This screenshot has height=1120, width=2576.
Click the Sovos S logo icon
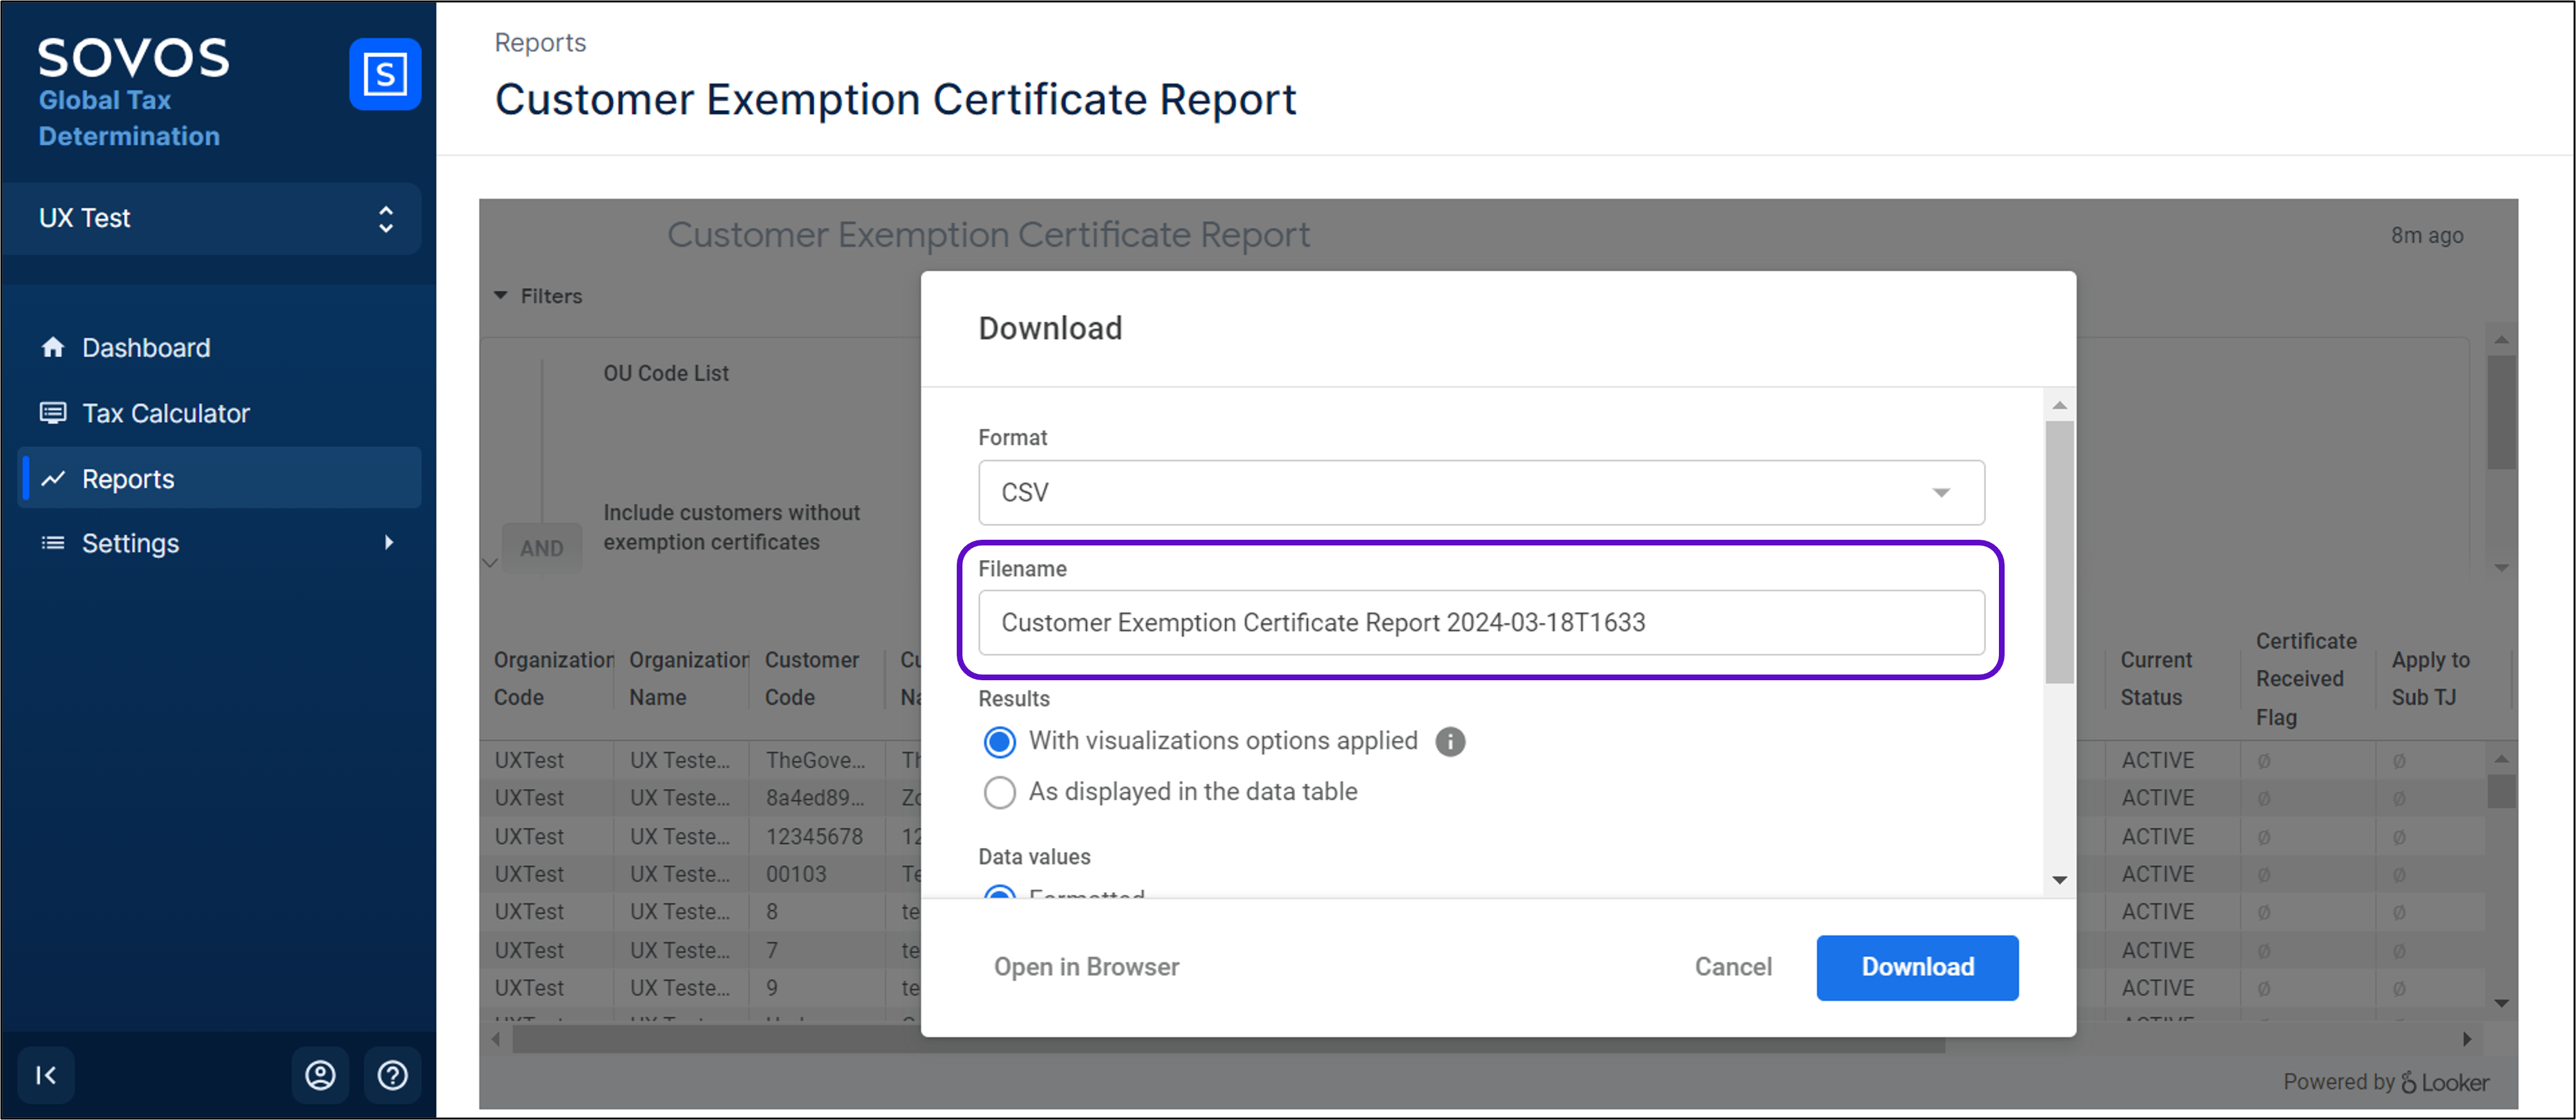point(385,74)
